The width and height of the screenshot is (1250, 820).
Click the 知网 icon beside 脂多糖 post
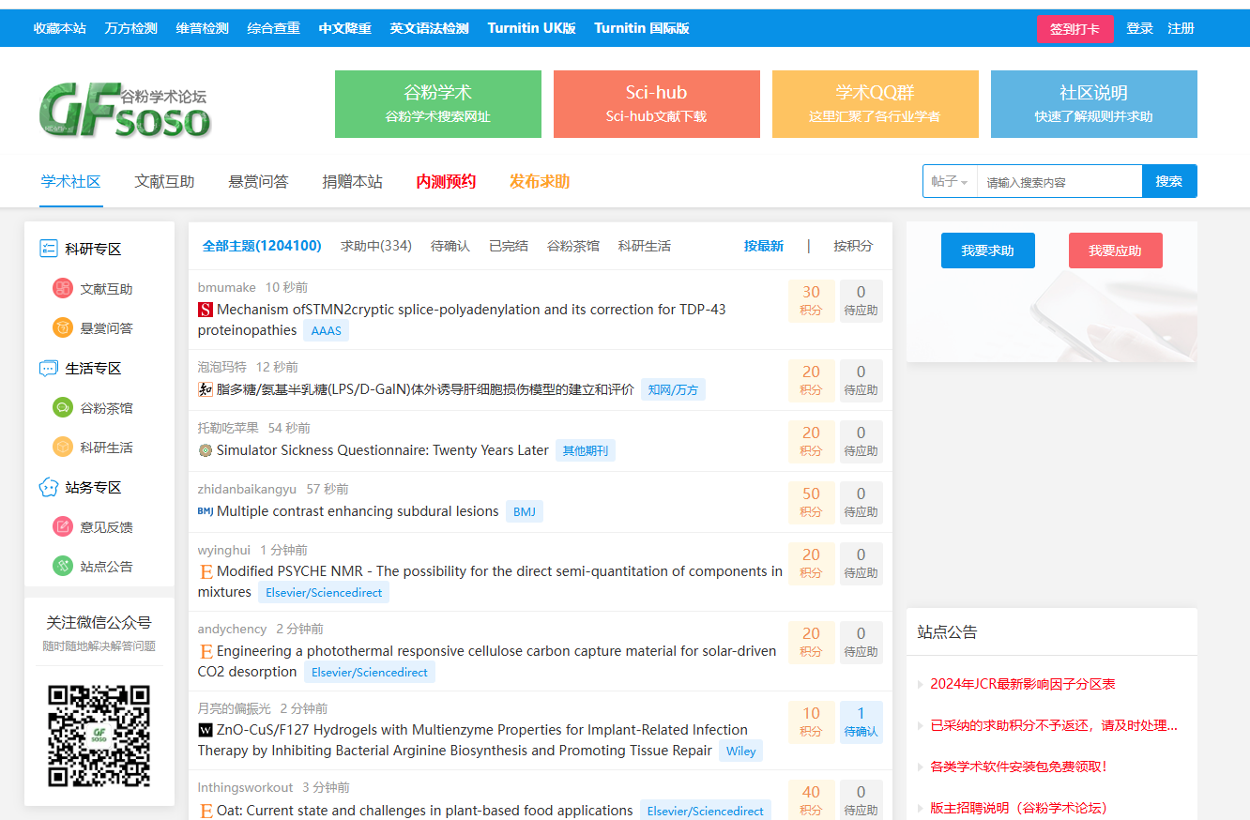tap(206, 389)
